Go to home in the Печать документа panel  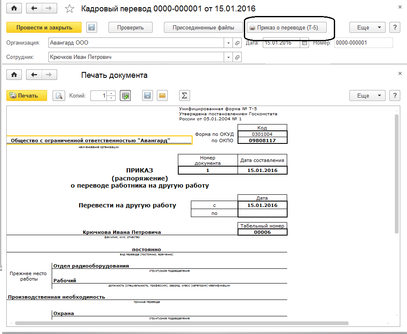14,75
